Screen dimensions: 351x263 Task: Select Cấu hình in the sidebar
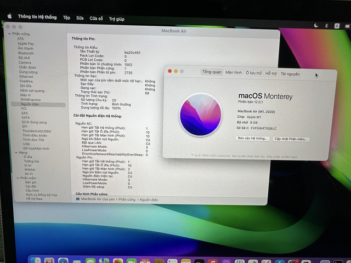tap(32, 190)
